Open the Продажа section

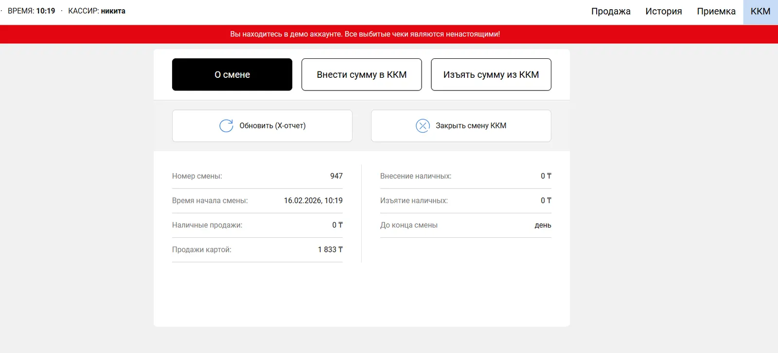[x=610, y=12]
